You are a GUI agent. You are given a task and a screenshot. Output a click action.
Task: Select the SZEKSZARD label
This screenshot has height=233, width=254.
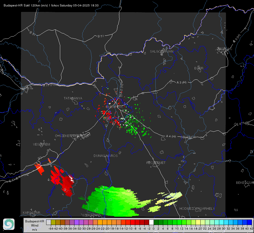92,215
